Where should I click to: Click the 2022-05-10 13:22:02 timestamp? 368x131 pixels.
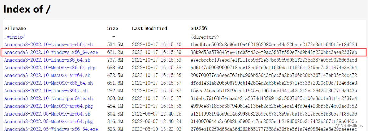tap(157, 129)
